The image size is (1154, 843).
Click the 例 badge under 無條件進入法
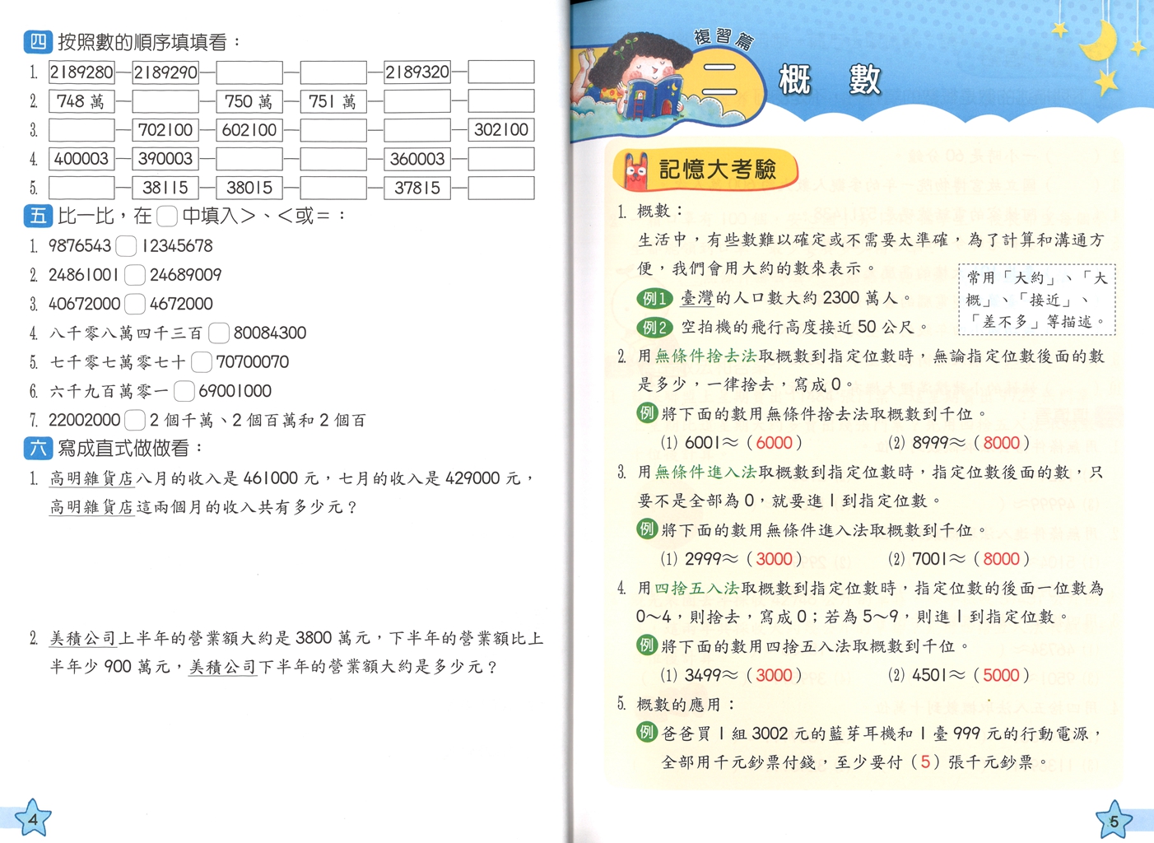[646, 529]
